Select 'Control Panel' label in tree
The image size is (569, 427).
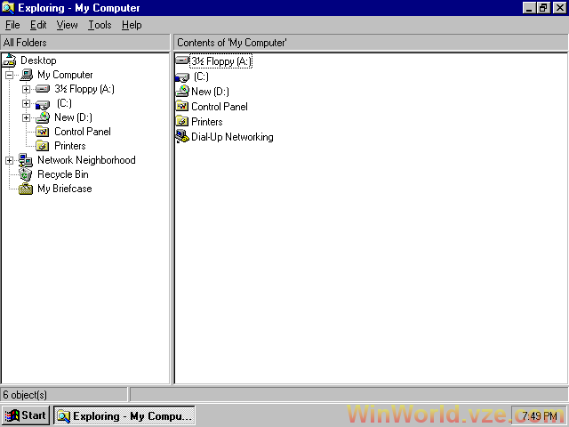[83, 132]
